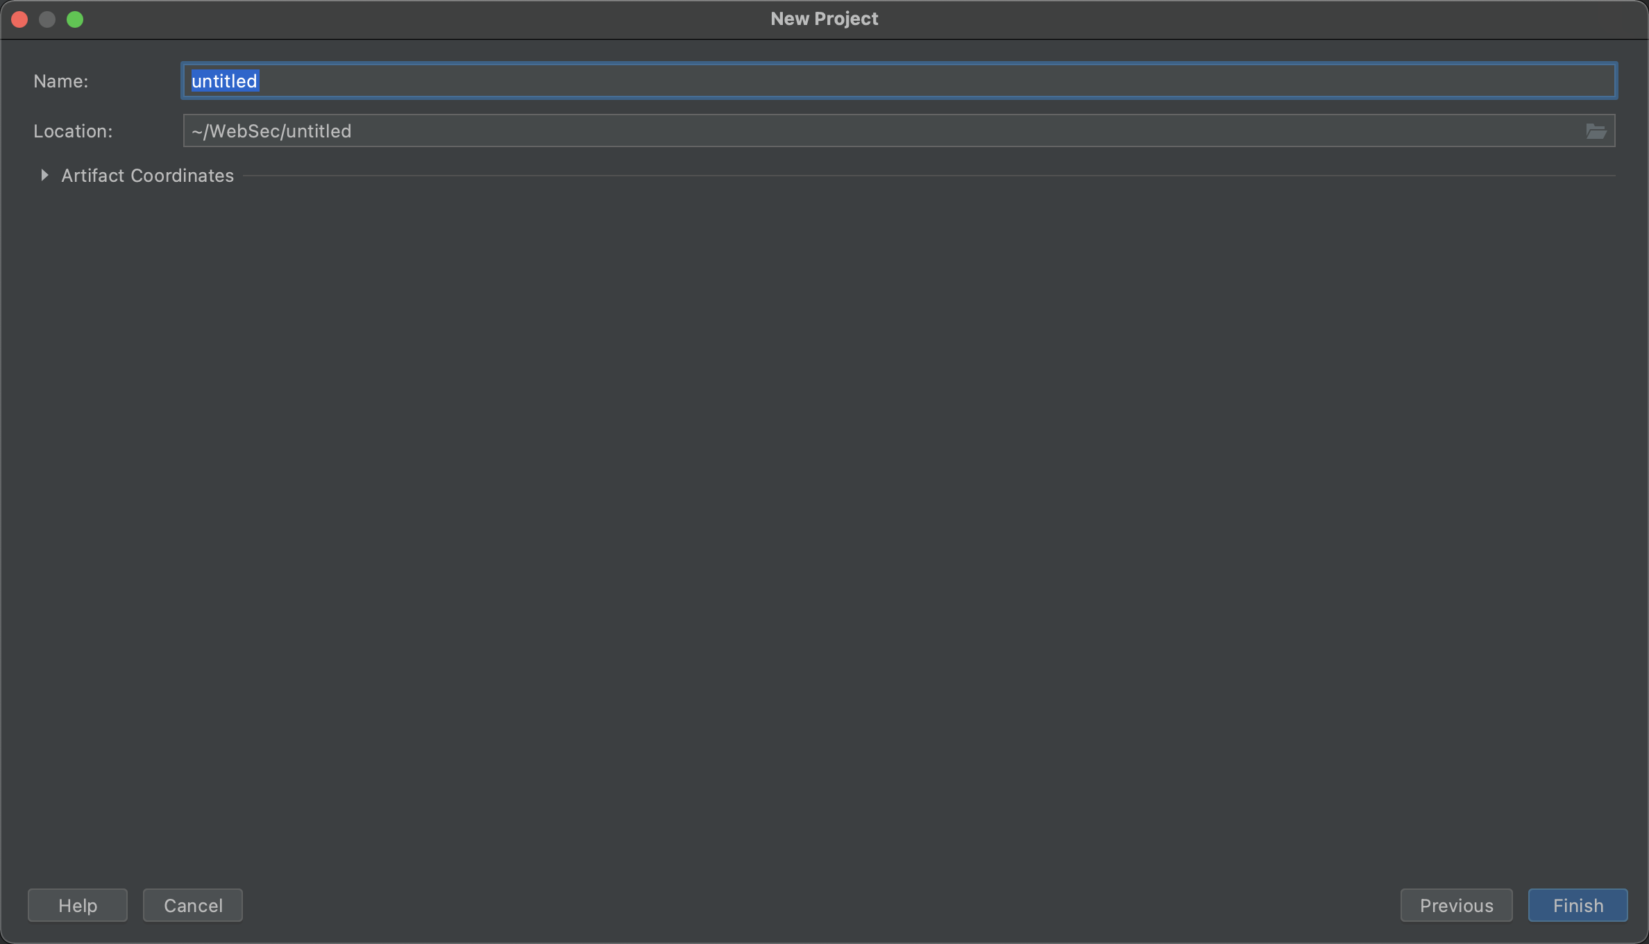
Task: Click the green zoom window button
Action: click(x=75, y=19)
